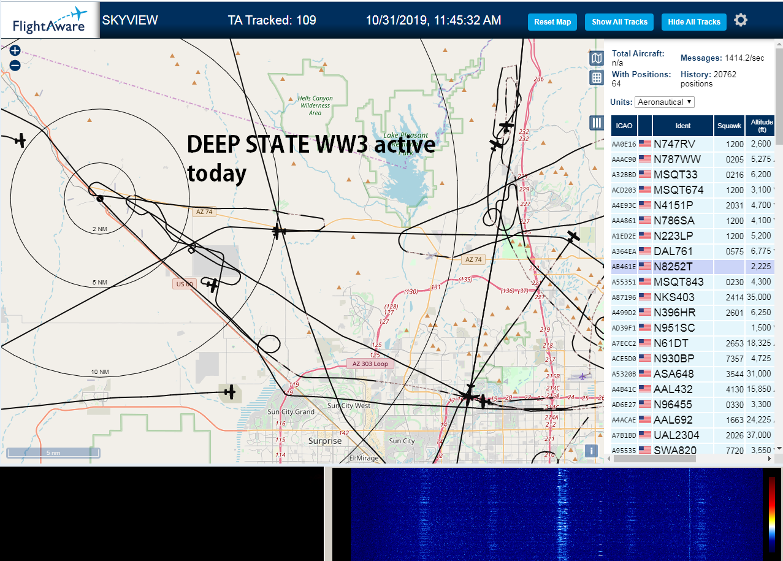Click Hells Canyon Wilderness Area label
Screen dimensions: 783x561
coord(315,105)
